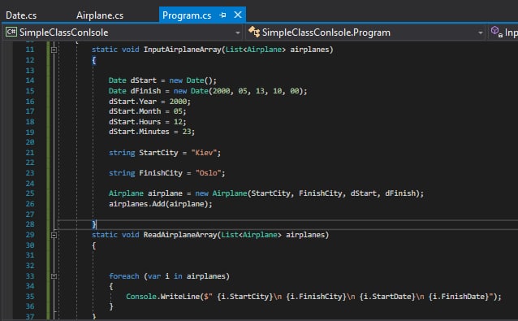Click dStart.Year on line 16
This screenshot has height=321, width=518.
point(132,101)
